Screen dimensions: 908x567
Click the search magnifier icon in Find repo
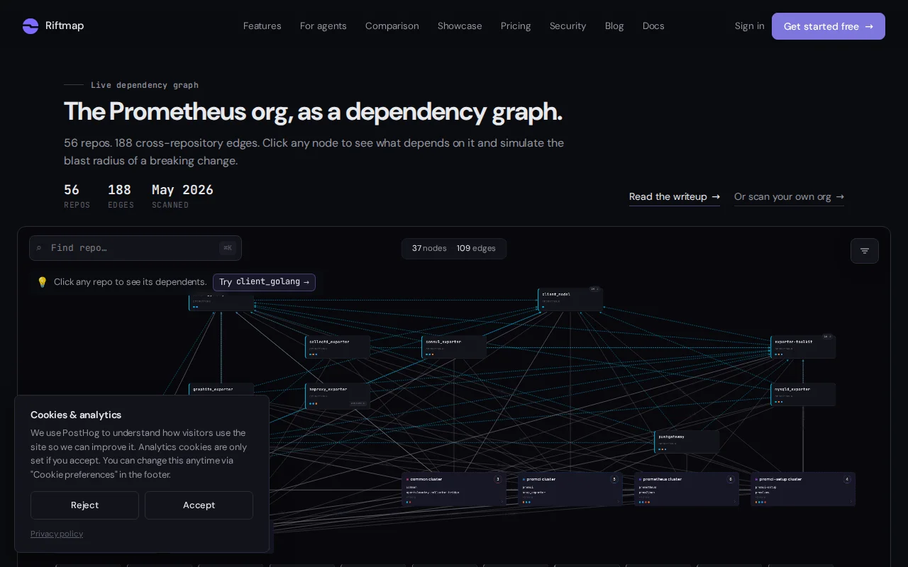pyautogui.click(x=39, y=248)
